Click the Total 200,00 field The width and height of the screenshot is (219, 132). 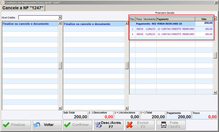coord(153,115)
